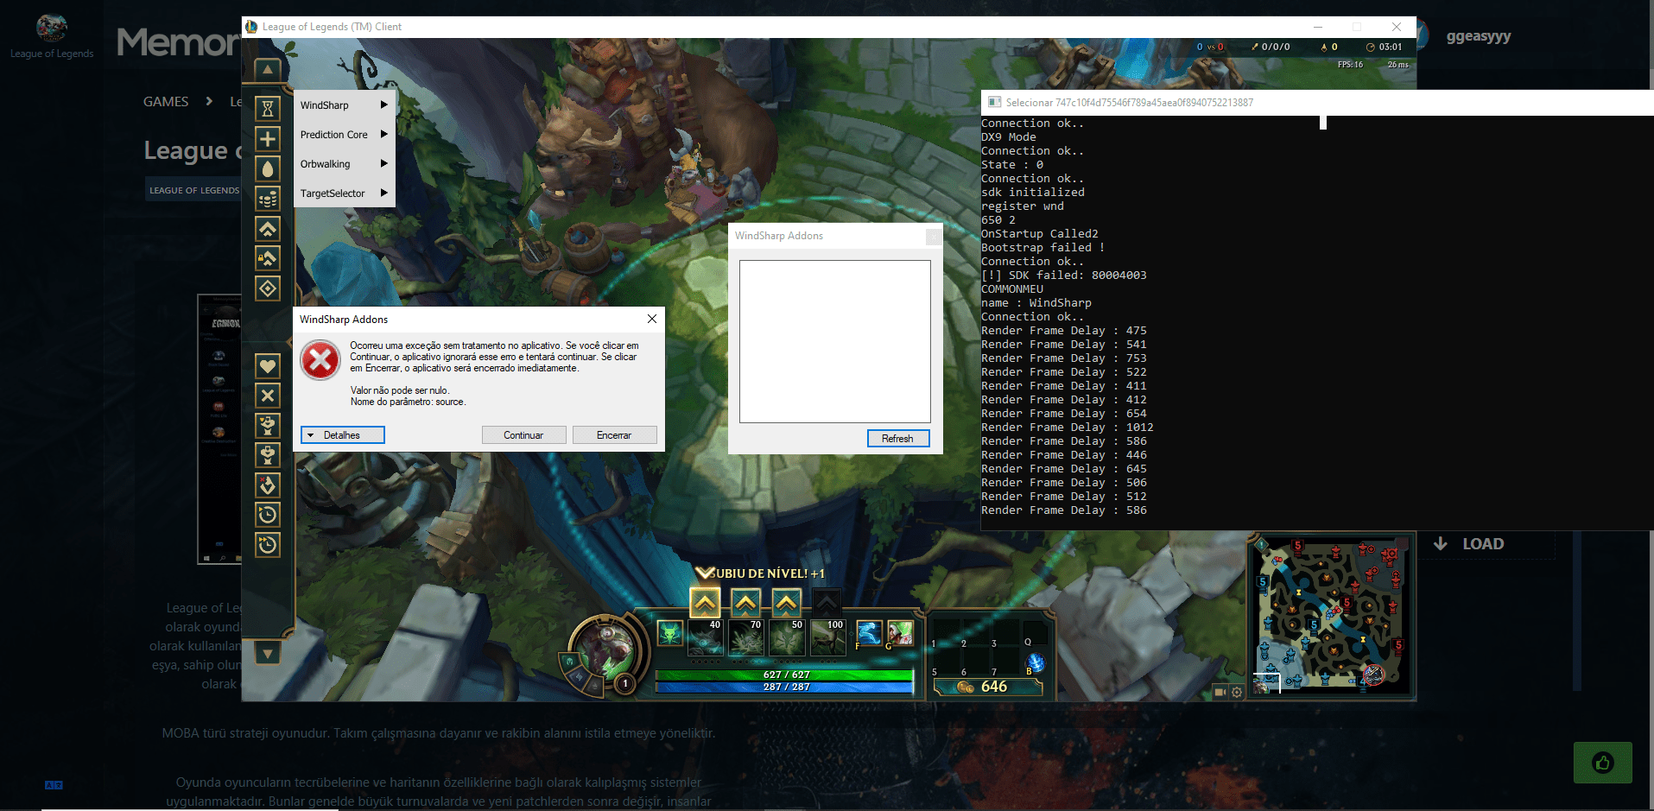Click the X icon in sidebar
1654x811 pixels.
pos(268,396)
